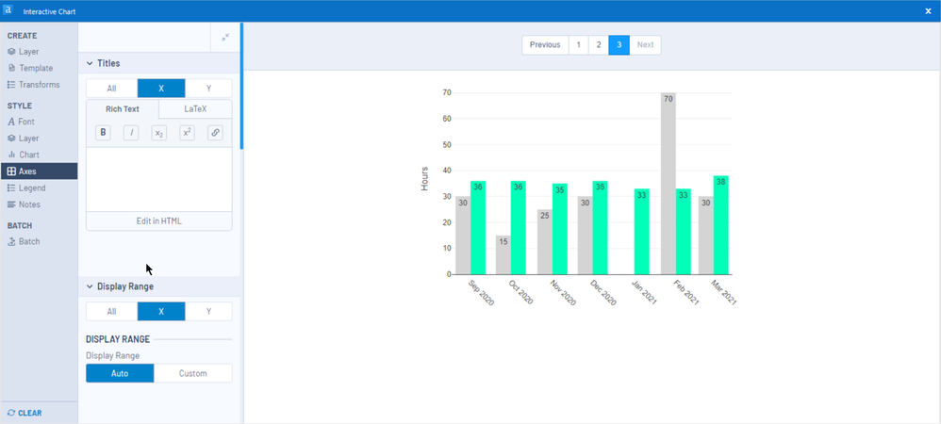Open the Batch section

click(24, 242)
